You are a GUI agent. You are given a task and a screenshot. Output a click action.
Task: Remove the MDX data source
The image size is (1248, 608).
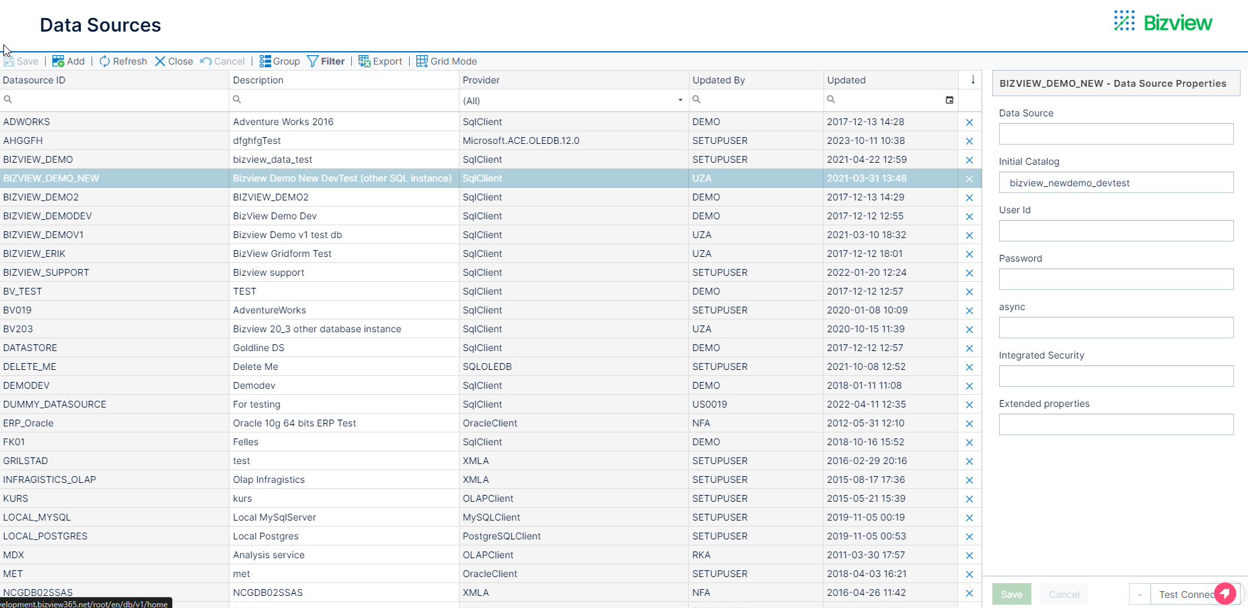pos(969,556)
